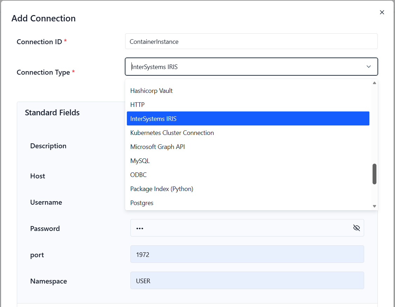Pick Postgres connection type
The height and width of the screenshot is (307, 395).
pyautogui.click(x=142, y=203)
